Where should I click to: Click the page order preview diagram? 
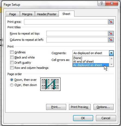(50, 84)
